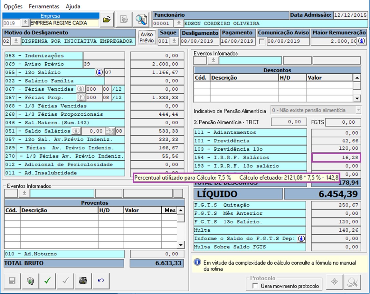Click info icon on 13o Salário row
The height and width of the screenshot is (294, 370).
[x=99, y=72]
